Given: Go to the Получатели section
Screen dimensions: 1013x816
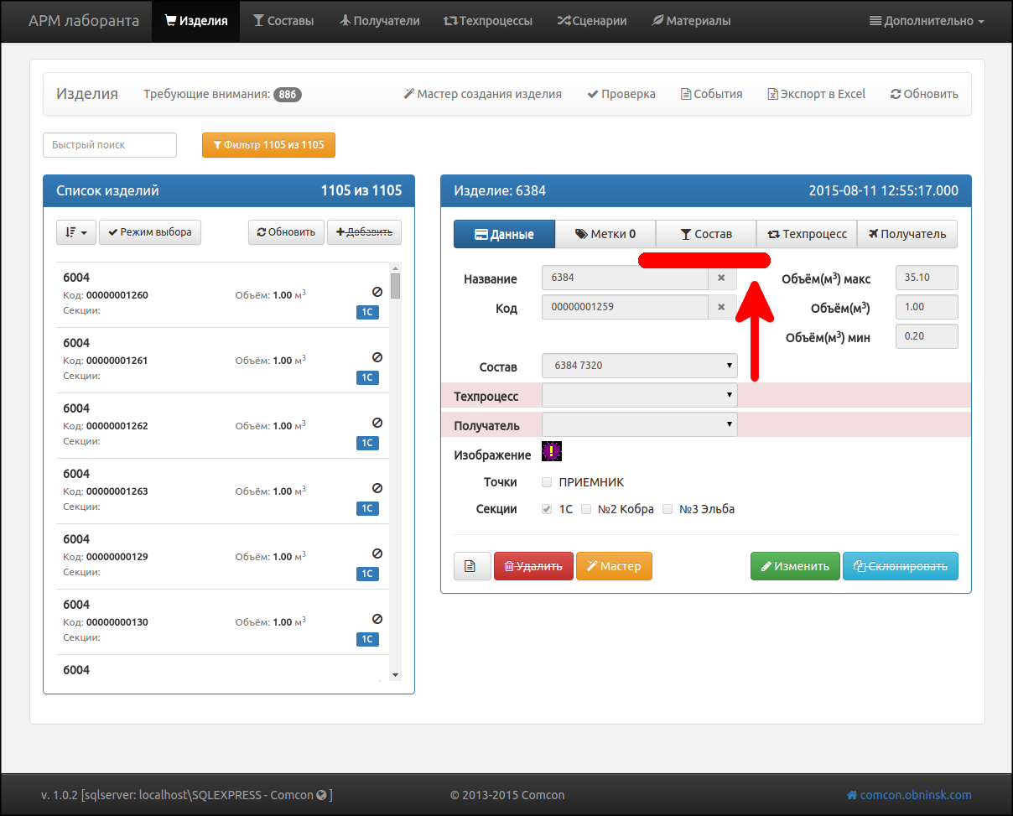Looking at the screenshot, I should tap(380, 21).
